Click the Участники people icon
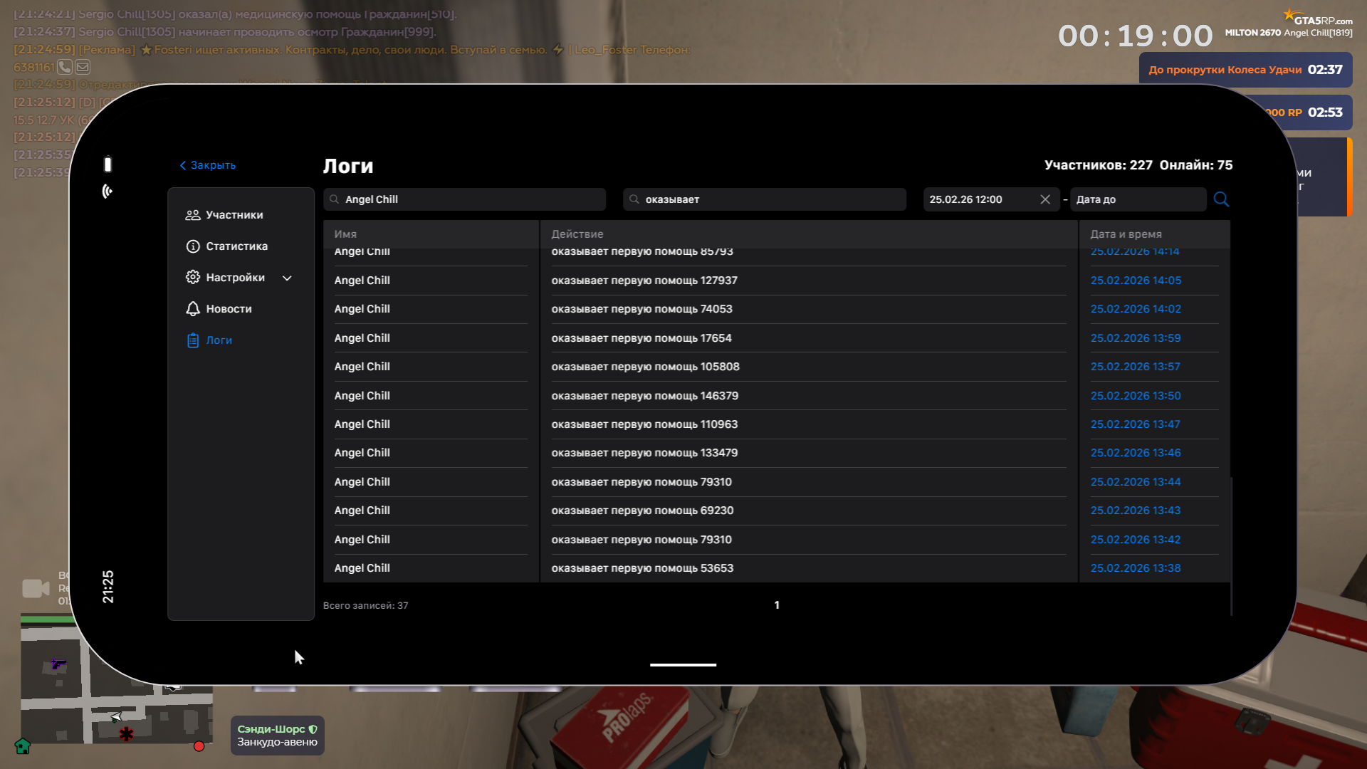This screenshot has height=769, width=1367. (x=192, y=215)
